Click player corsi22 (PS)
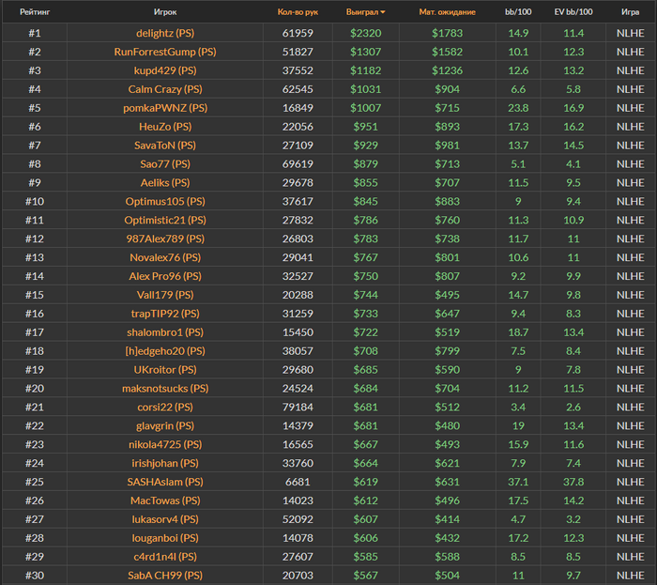This screenshot has width=657, height=585. click(165, 407)
